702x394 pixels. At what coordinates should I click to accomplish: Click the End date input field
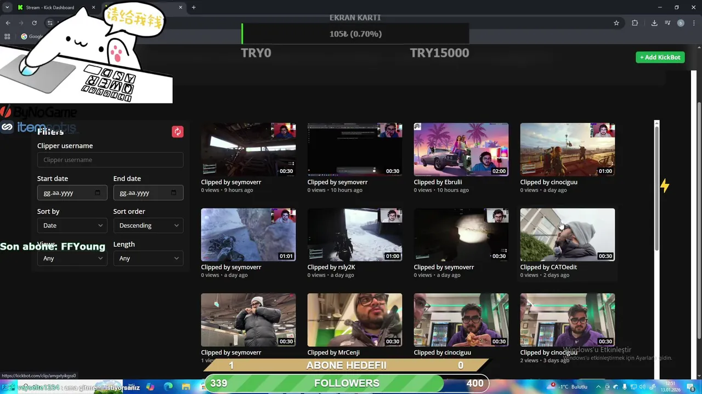(148, 193)
